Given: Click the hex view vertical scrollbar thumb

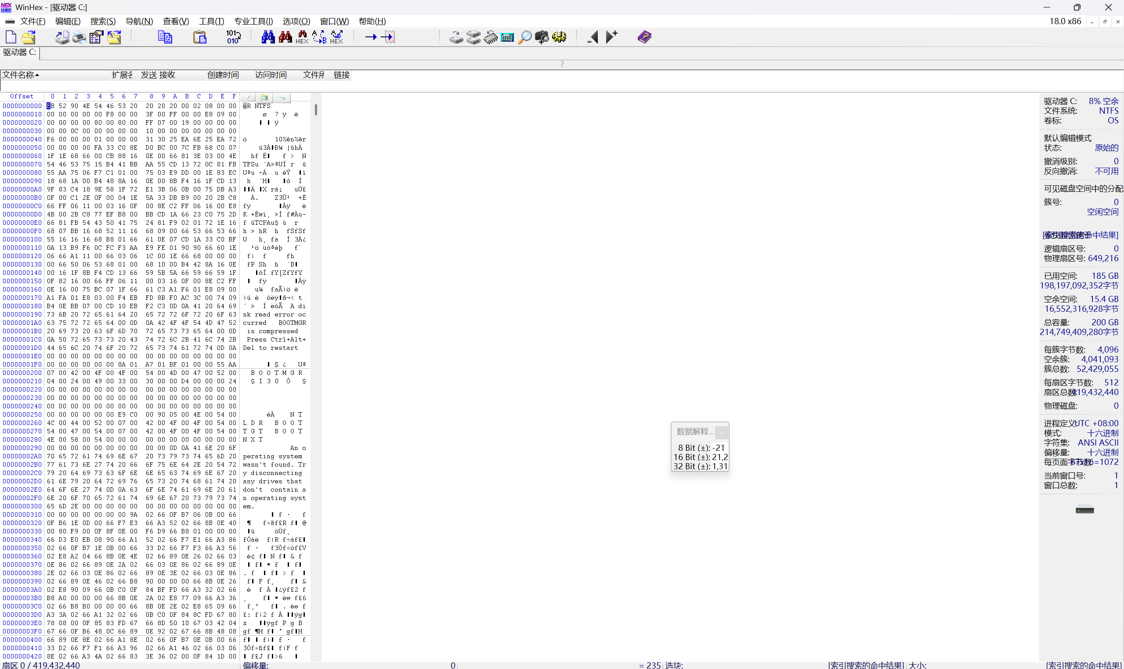Looking at the screenshot, I should (316, 110).
